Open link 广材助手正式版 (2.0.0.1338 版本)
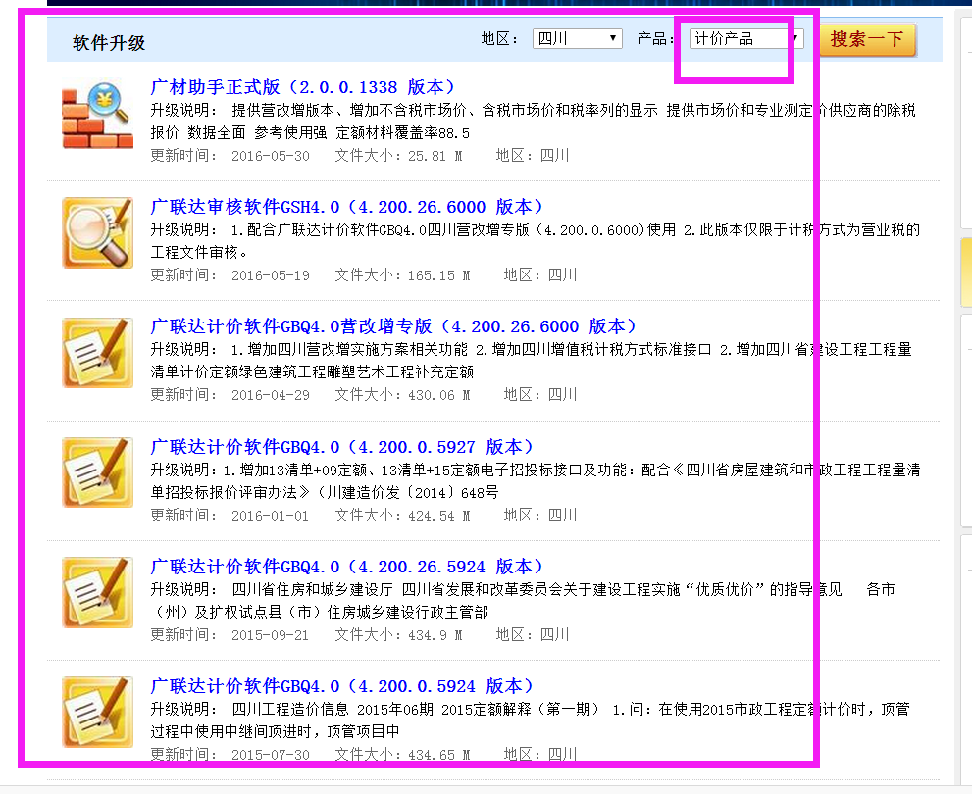The image size is (972, 794). click(303, 87)
